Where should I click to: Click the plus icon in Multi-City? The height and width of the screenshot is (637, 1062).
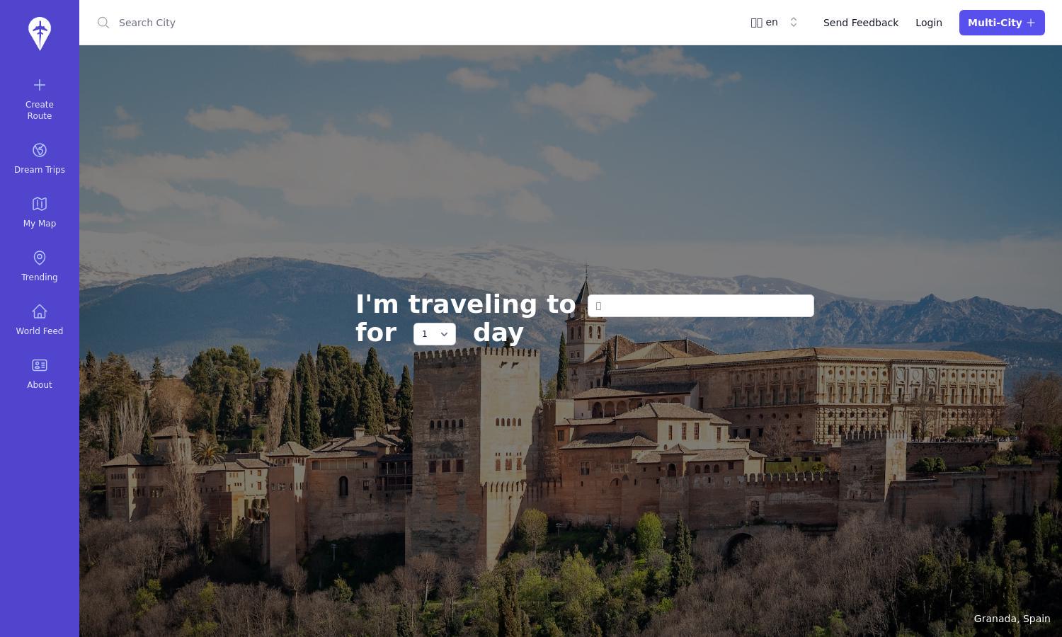click(1031, 23)
